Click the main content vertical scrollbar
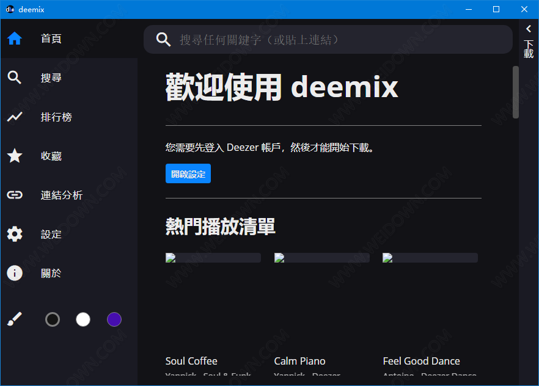 pyautogui.click(x=516, y=92)
